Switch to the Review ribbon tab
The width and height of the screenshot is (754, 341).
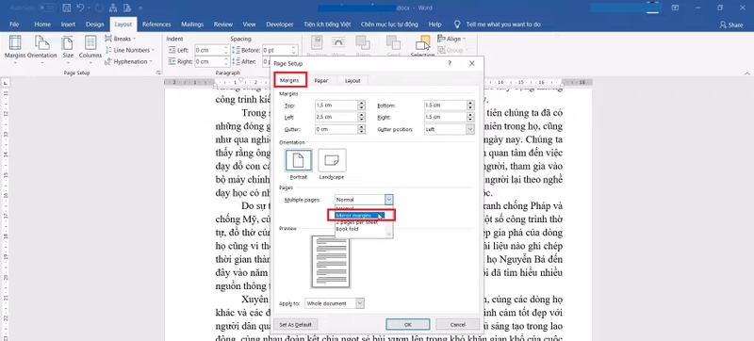coord(223,24)
